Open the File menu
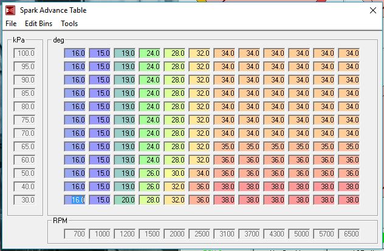This screenshot has height=251, width=384. click(11, 24)
